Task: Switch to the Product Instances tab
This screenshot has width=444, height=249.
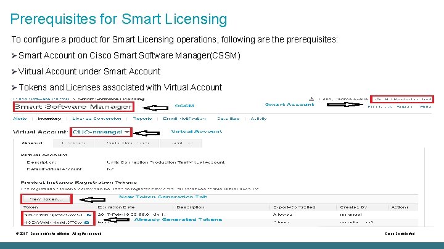Action: pos(128,143)
